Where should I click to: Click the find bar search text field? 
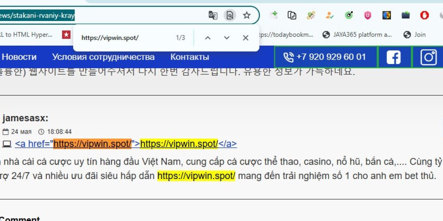click(126, 38)
